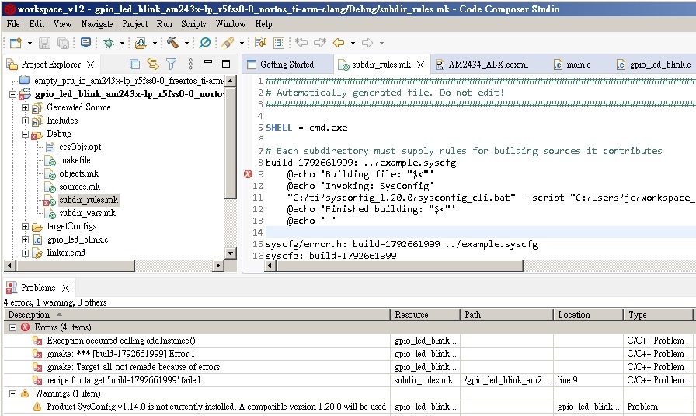
Task: Collapse the gpio_led_blink project tree node
Action: 13,94
